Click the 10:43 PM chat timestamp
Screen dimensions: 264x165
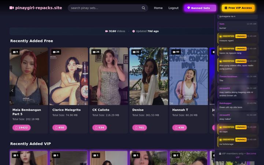tap(252, 103)
